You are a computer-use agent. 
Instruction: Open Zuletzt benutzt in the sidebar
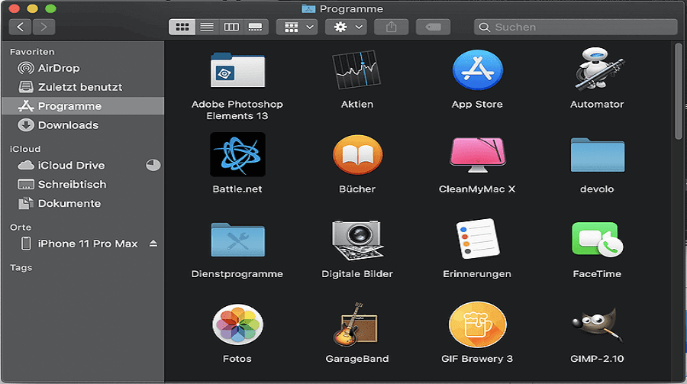point(82,87)
